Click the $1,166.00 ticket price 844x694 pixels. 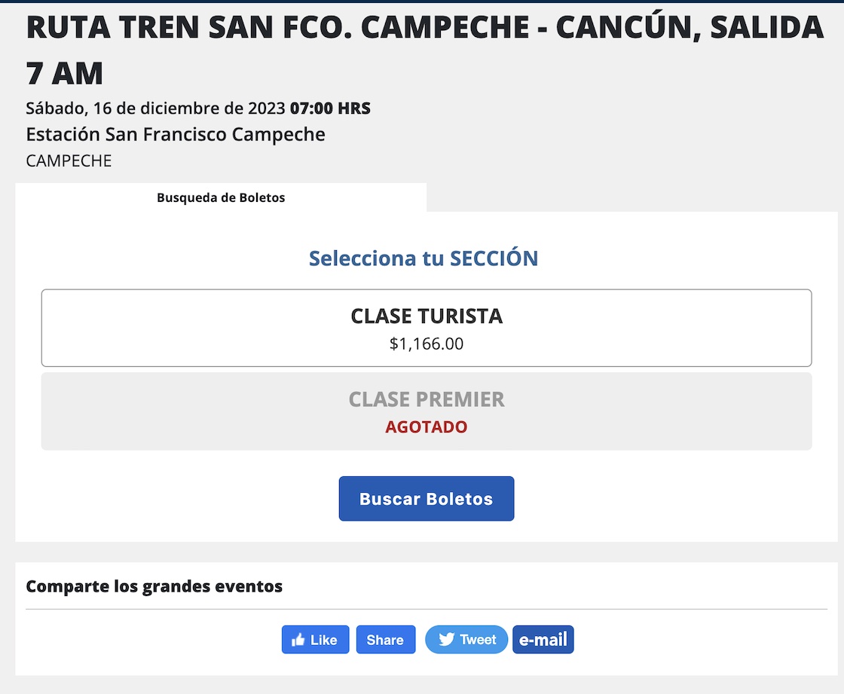coord(427,344)
